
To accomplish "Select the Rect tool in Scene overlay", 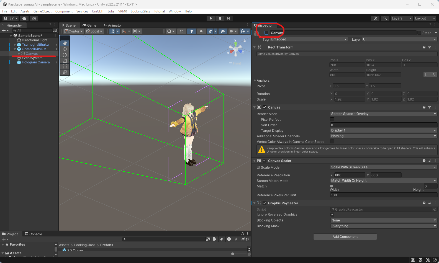I will [65, 66].
